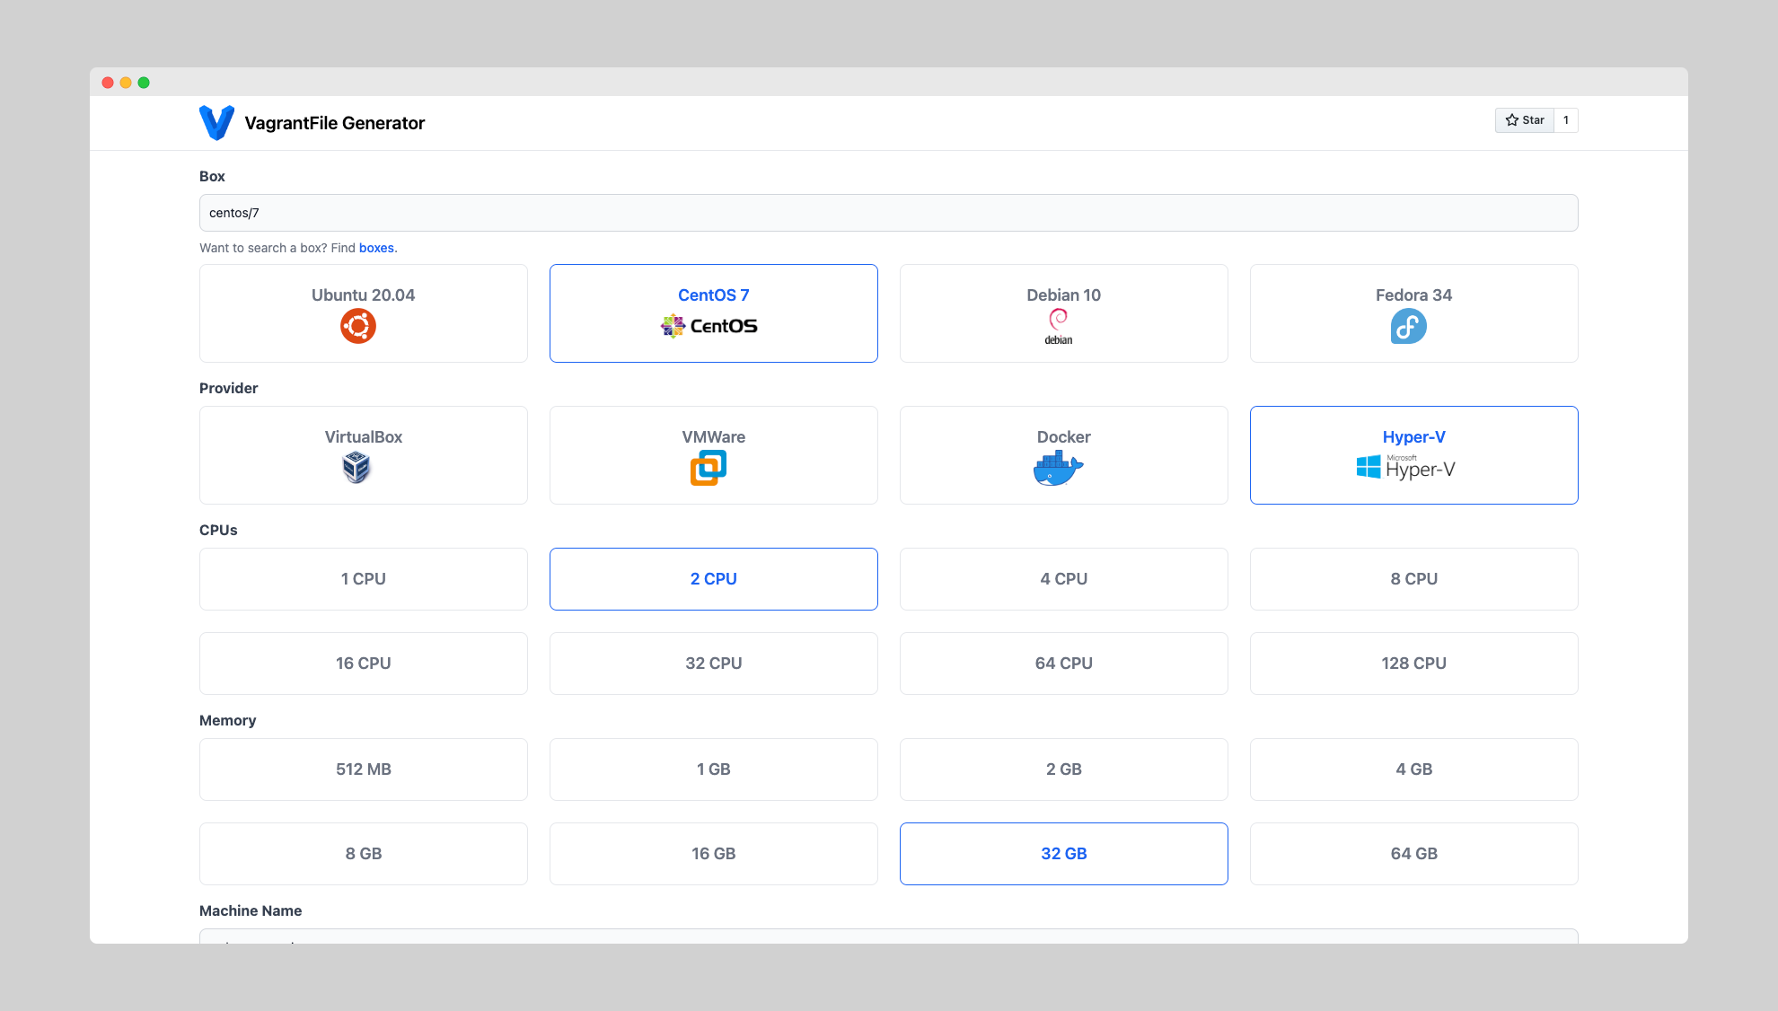Click the centos/7 box input field
Viewport: 1778px width, 1011px height.
coord(889,213)
